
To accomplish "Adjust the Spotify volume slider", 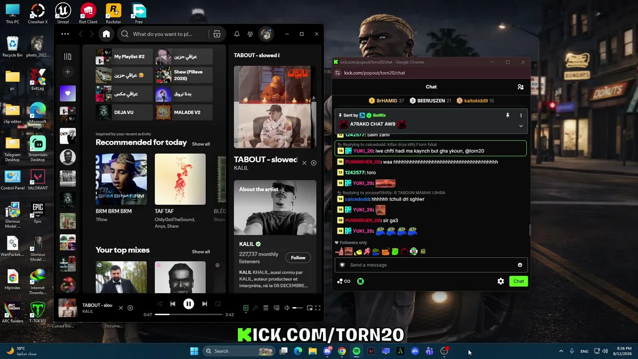I will [x=298, y=308].
